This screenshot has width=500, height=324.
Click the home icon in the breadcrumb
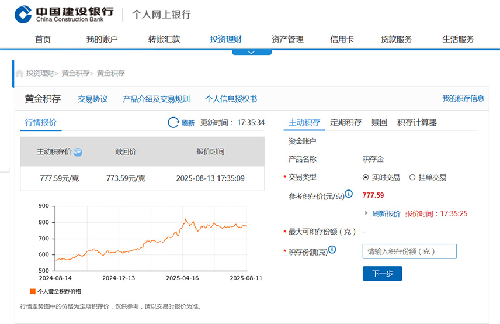coord(20,74)
